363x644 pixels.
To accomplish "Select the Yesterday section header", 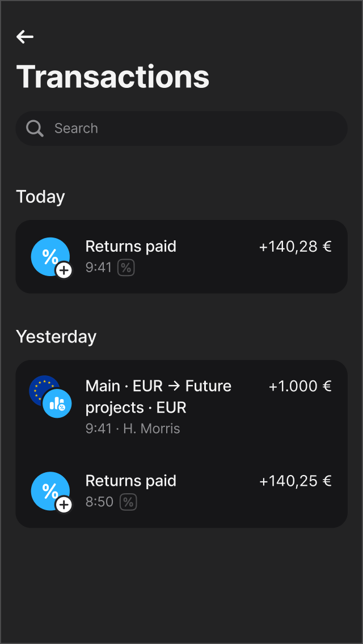I will click(x=56, y=336).
